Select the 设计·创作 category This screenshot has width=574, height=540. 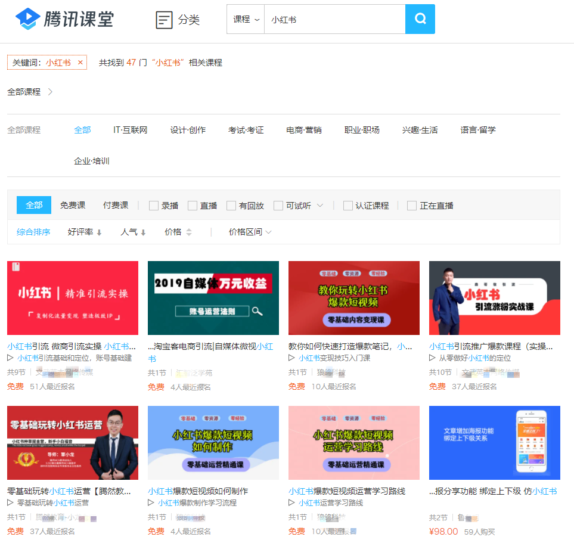pos(188,130)
